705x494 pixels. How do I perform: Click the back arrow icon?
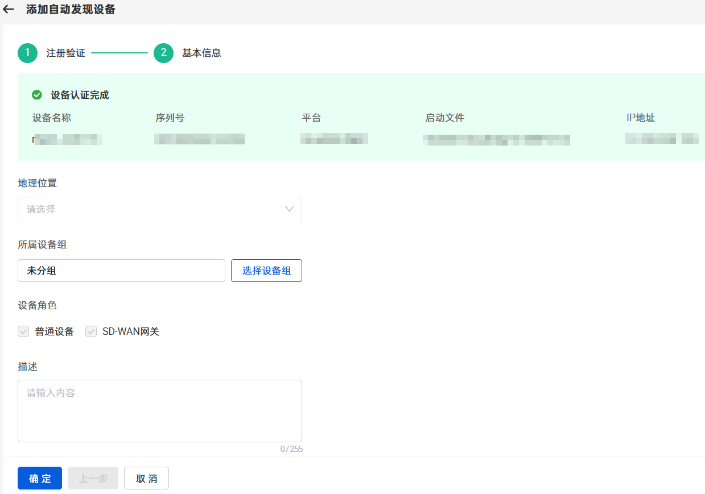click(x=9, y=10)
